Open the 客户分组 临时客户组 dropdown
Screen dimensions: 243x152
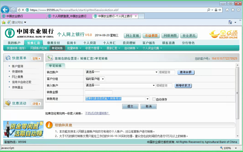point(95,79)
